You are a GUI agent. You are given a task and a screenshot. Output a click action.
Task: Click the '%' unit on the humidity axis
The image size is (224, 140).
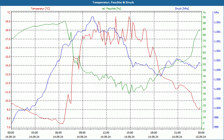point(204,13)
